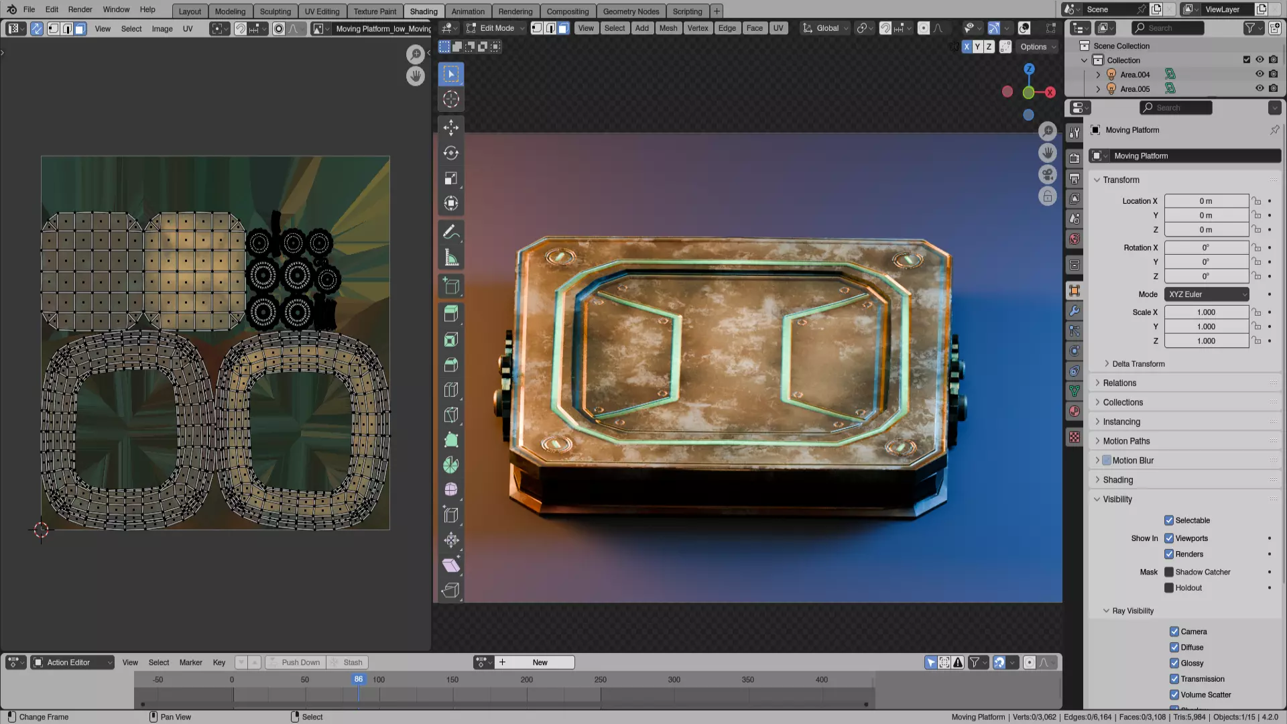The image size is (1287, 724).
Task: Open the Options dropdown in viewport header
Action: point(1037,47)
